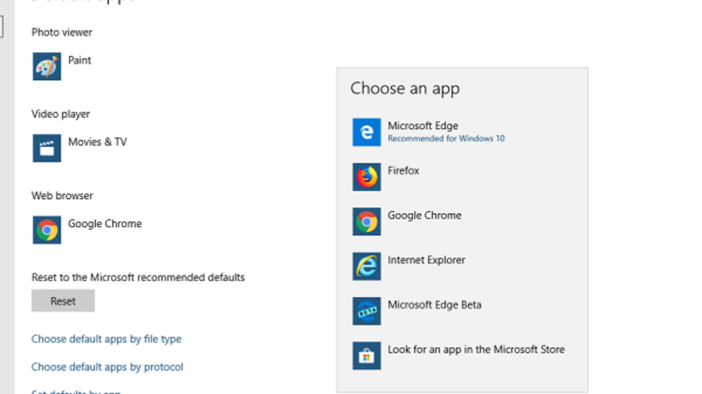702x394 pixels.
Task: Click the Paint label under Photo viewer
Action: 80,60
